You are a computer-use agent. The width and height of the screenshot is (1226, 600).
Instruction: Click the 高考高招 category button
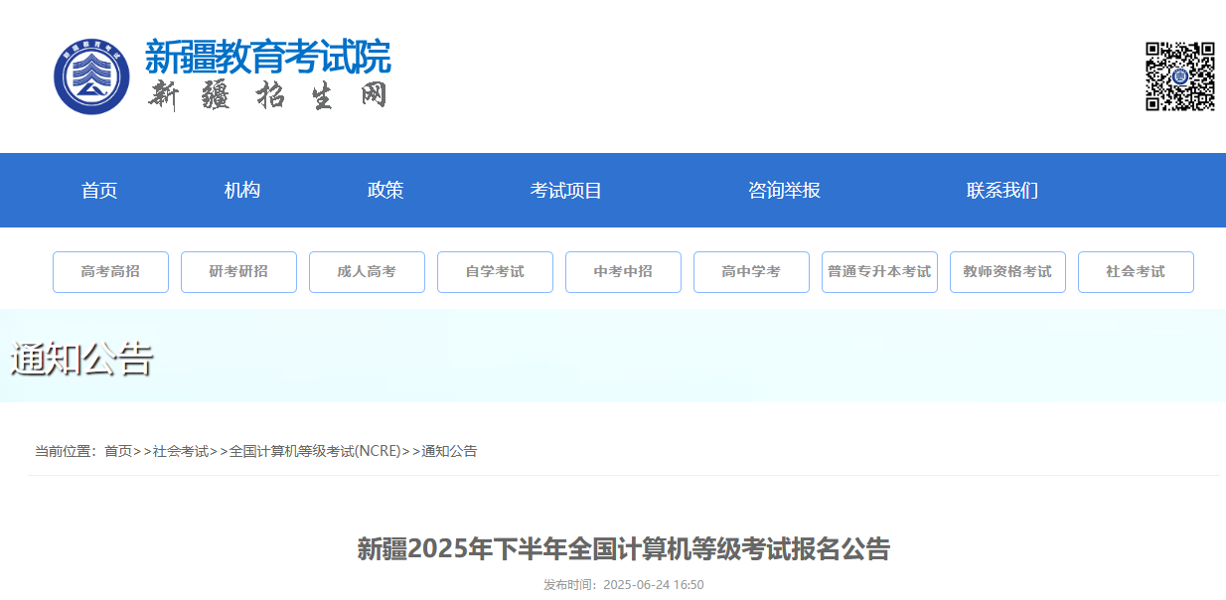tap(110, 272)
